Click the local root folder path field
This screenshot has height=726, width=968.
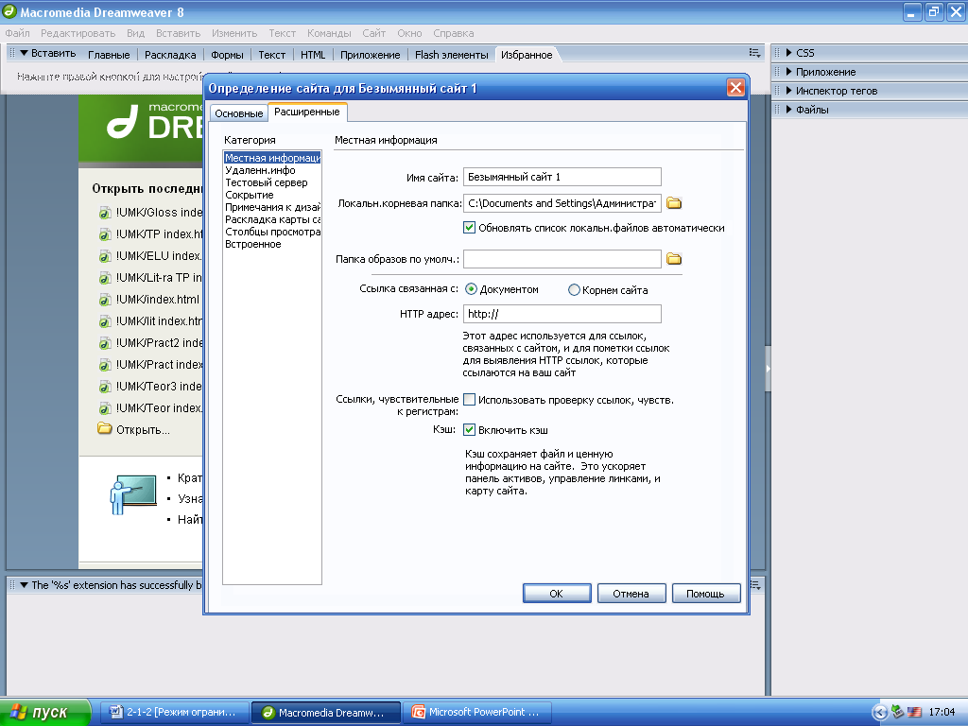click(x=562, y=203)
